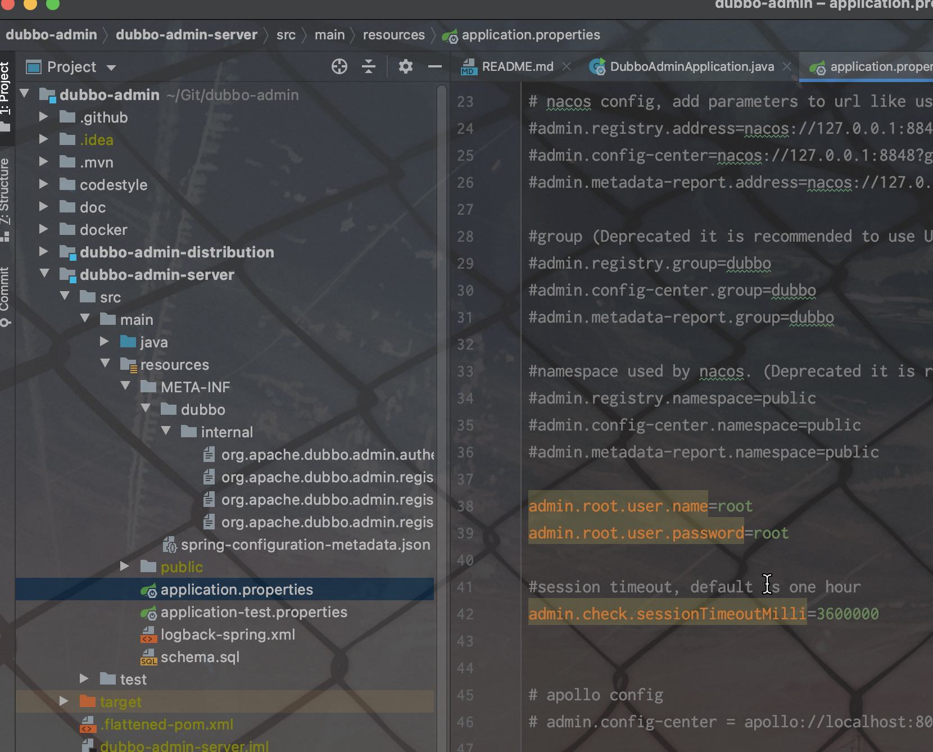Screen dimensions: 933x752
Task: Collapse the META-INF folder
Action: tap(125, 386)
